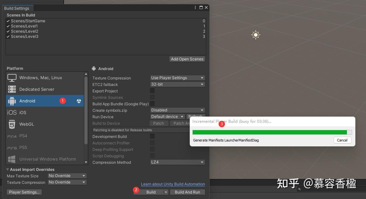
Task: Select Dedicated Server platform entry
Action: coord(45,89)
